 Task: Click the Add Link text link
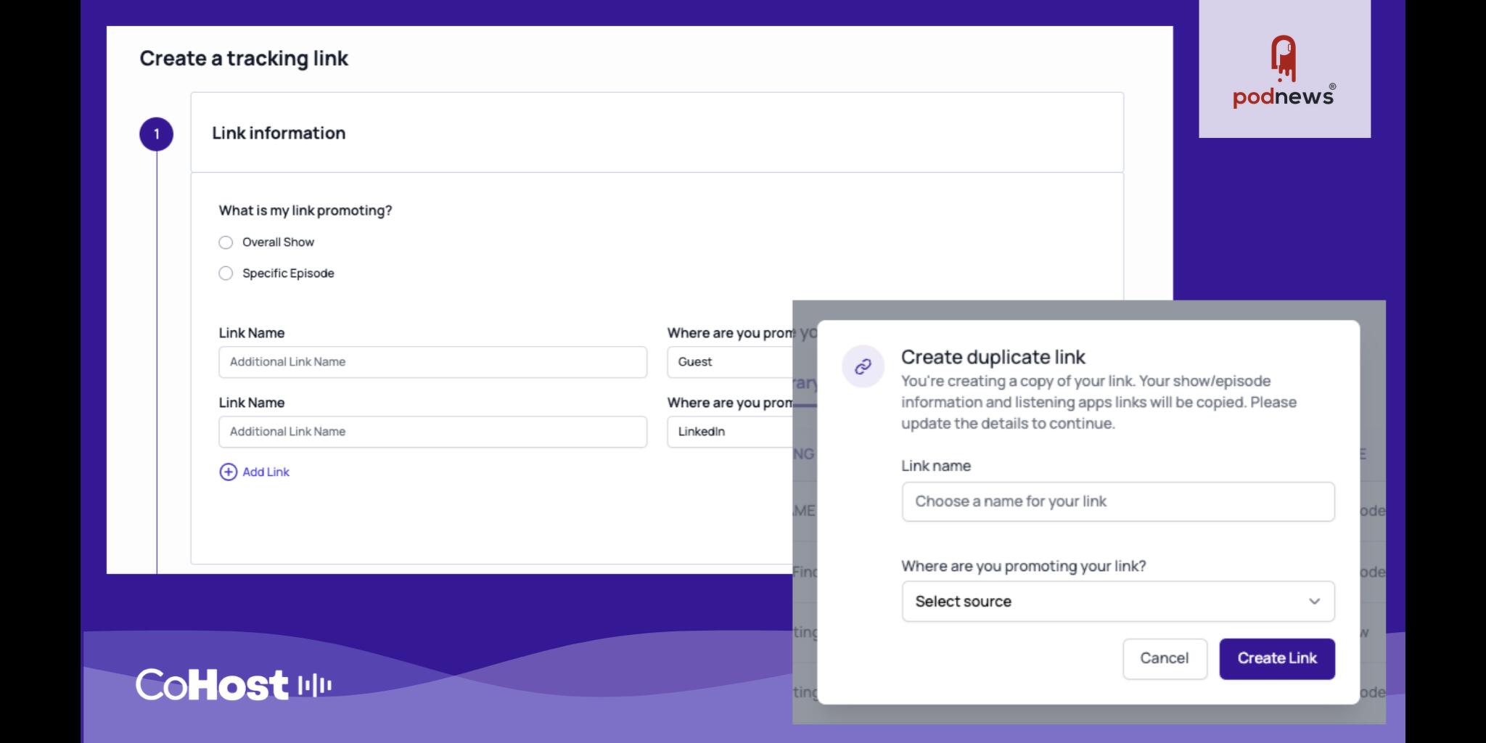pos(266,472)
